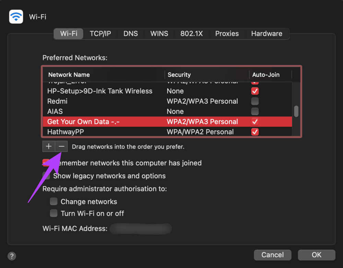Click the + button to add a network
The height and width of the screenshot is (268, 343).
pyautogui.click(x=48, y=146)
